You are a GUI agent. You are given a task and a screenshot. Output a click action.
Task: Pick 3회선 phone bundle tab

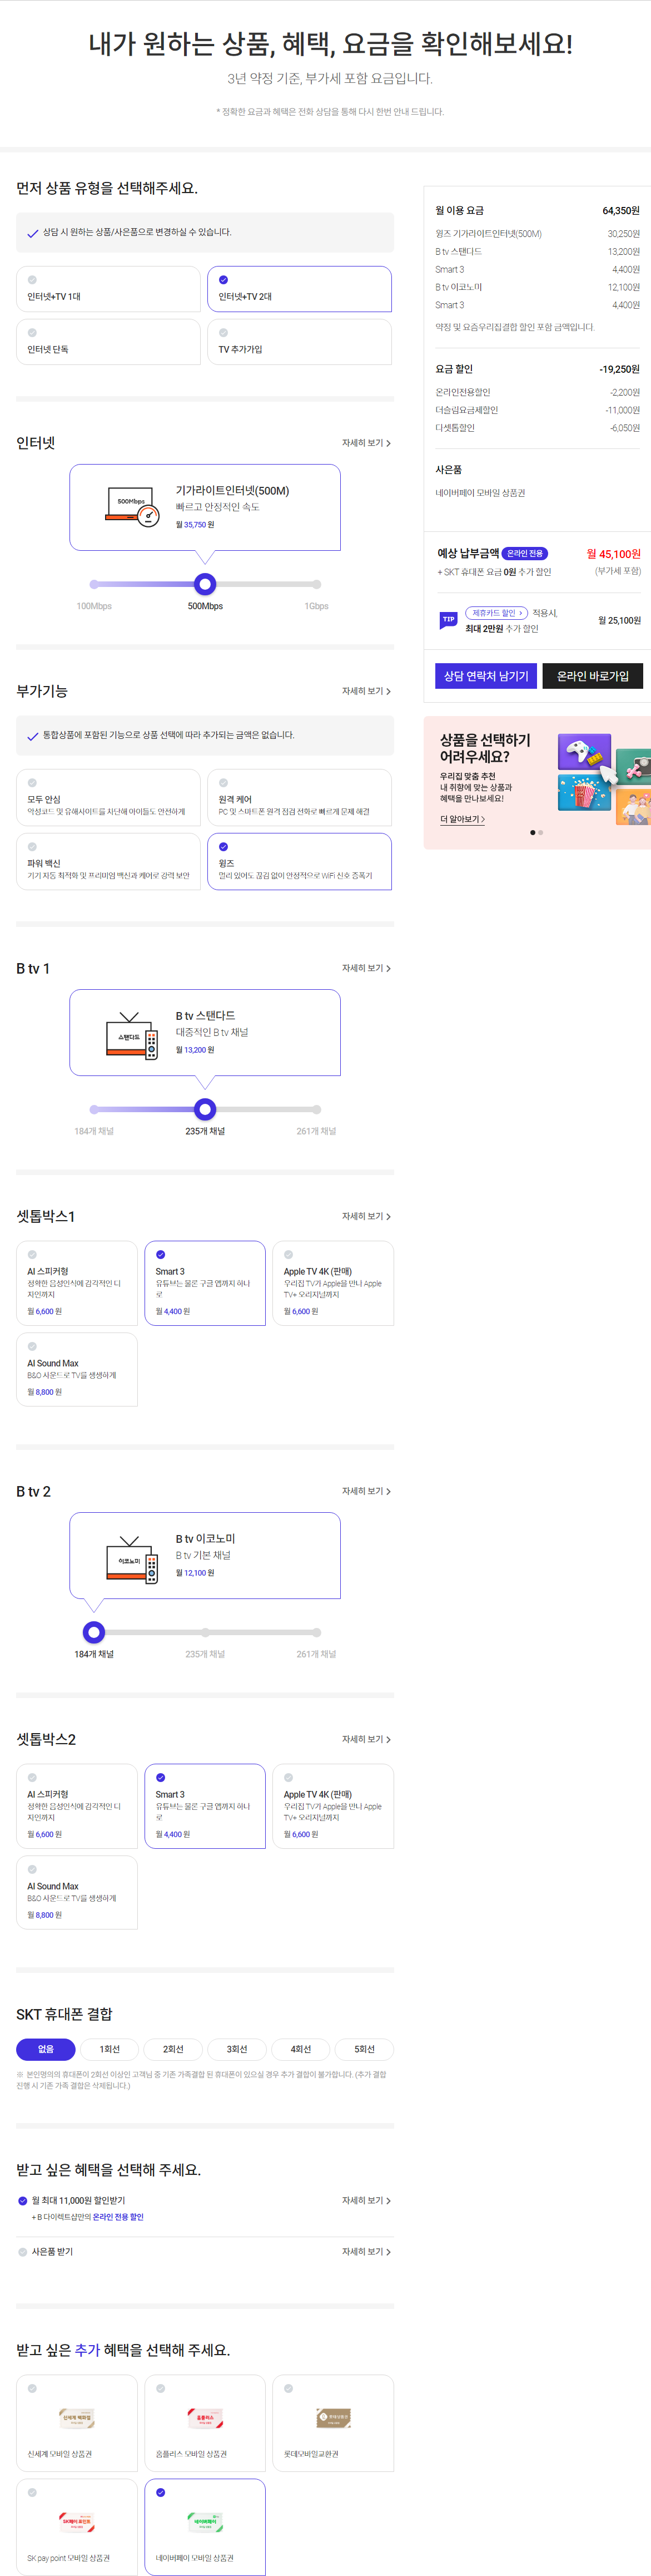(x=237, y=2049)
